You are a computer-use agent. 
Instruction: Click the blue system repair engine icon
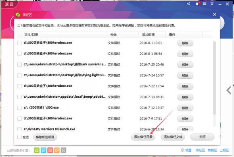tap(44, 150)
